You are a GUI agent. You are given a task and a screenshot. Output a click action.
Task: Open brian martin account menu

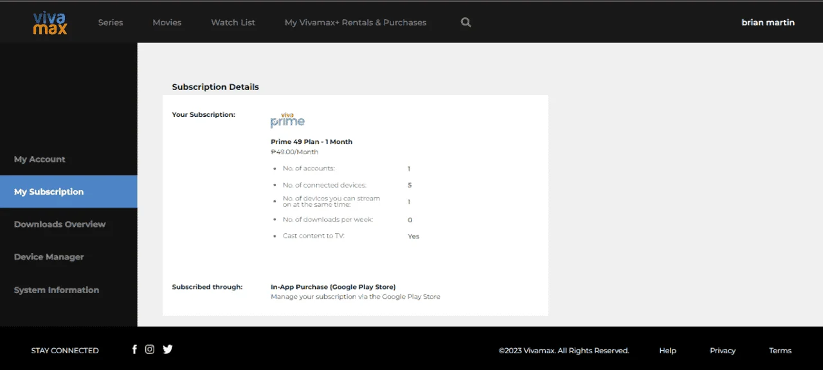click(768, 22)
